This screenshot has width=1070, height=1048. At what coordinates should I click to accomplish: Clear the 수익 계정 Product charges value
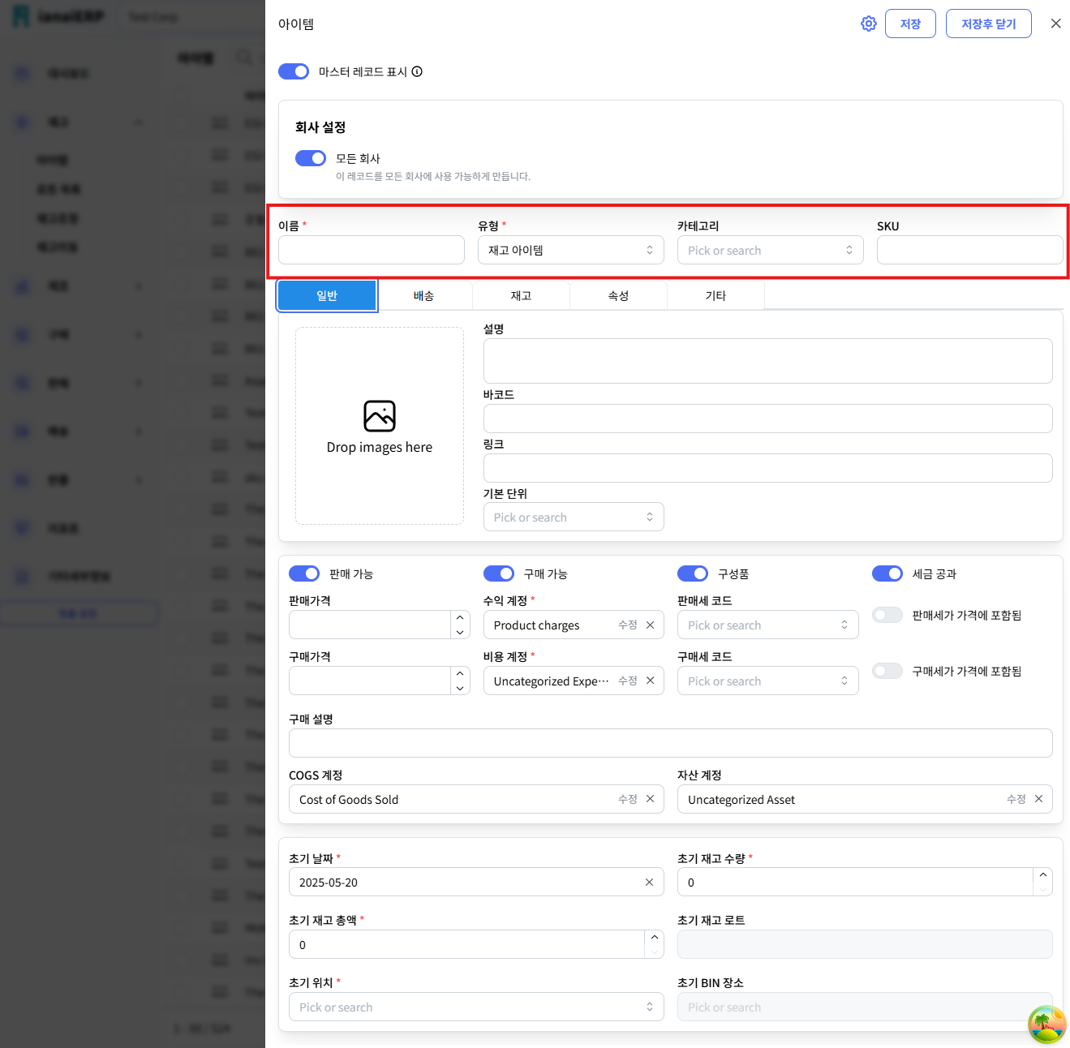pyautogui.click(x=650, y=625)
